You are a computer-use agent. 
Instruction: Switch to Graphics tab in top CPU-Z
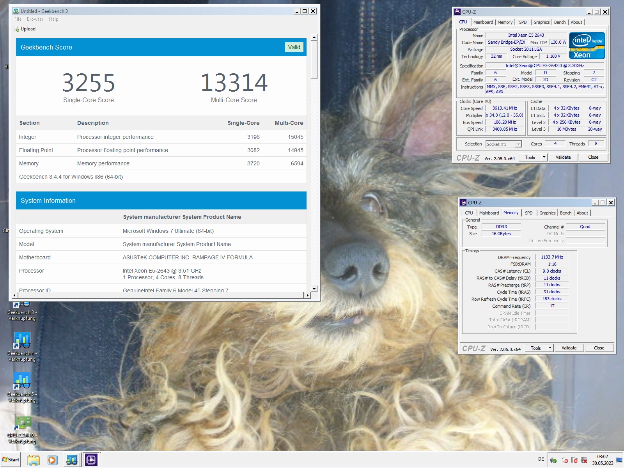541,22
